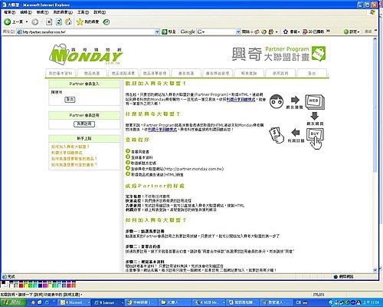383x307 pixels.
Task: Click the green shopping bag Partner Program icon
Action: 319,54
